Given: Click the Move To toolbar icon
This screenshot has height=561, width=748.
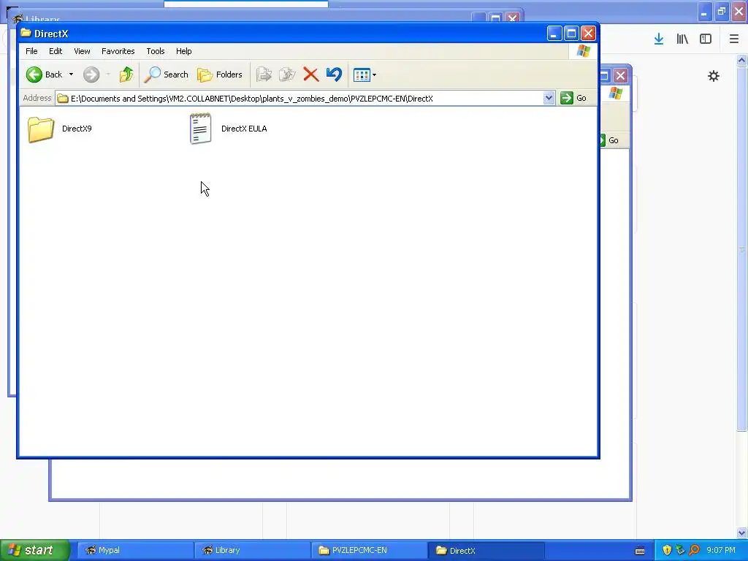Looking at the screenshot, I should (x=264, y=75).
